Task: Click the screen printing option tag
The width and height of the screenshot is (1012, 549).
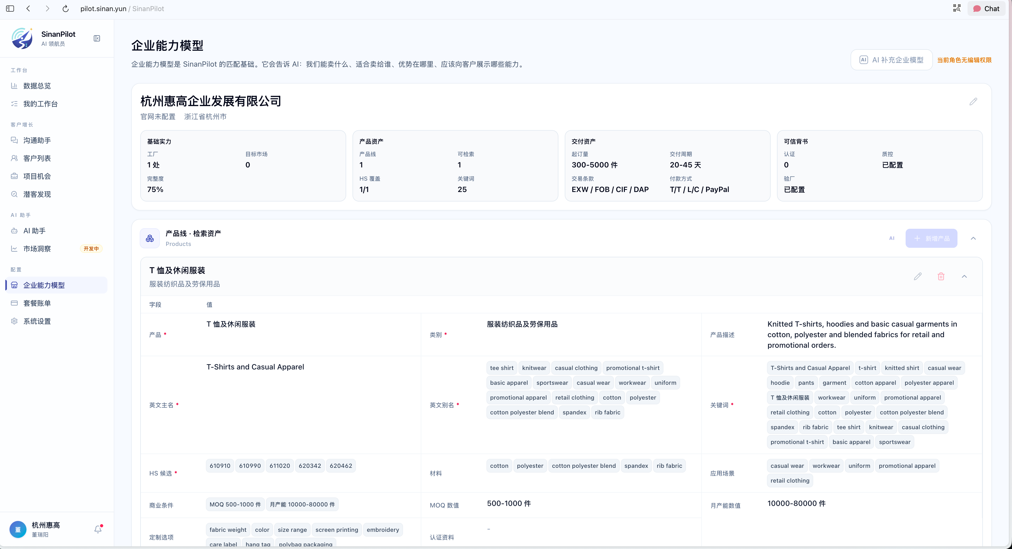Action: 337,530
